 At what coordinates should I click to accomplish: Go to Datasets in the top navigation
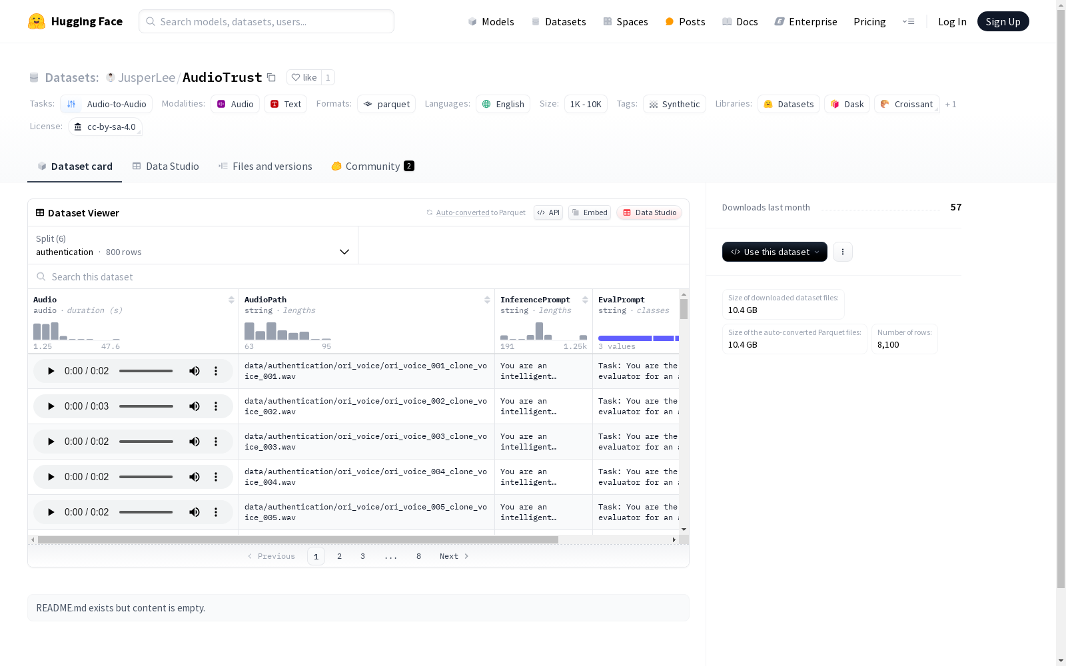click(558, 21)
